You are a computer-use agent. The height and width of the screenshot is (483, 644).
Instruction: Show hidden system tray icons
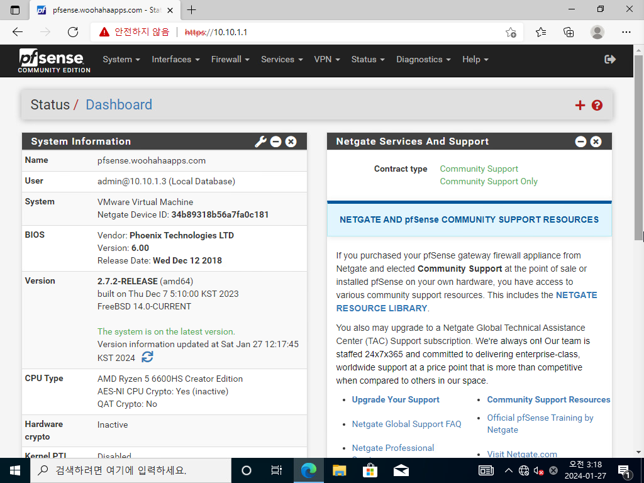(x=508, y=470)
